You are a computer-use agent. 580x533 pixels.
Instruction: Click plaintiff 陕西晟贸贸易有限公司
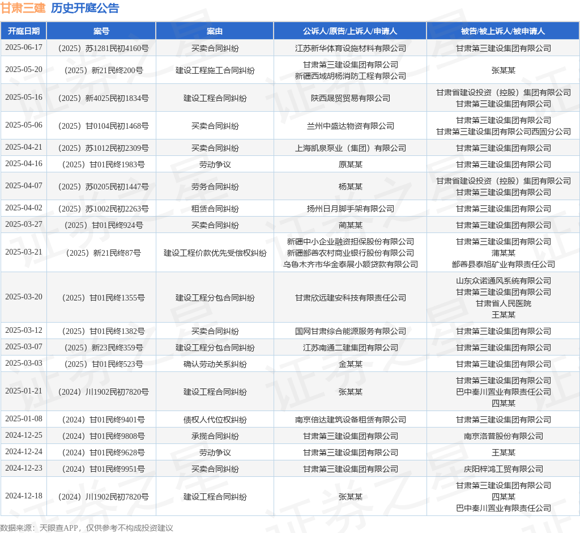point(350,98)
